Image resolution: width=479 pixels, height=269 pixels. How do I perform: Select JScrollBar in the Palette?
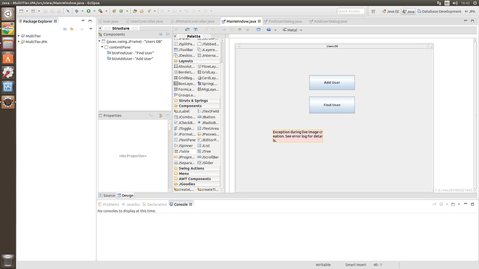(208, 157)
